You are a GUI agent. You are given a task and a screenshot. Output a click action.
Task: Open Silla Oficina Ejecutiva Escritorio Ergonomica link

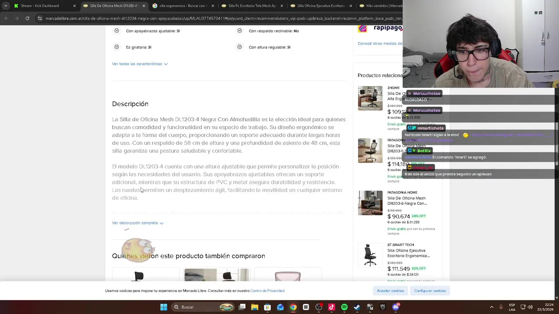coord(408,253)
